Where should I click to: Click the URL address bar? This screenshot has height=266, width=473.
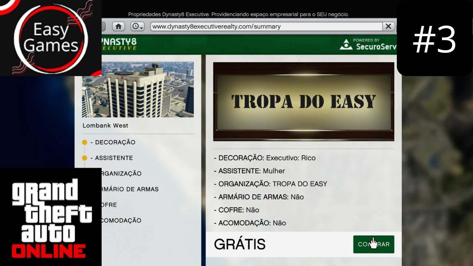266,26
